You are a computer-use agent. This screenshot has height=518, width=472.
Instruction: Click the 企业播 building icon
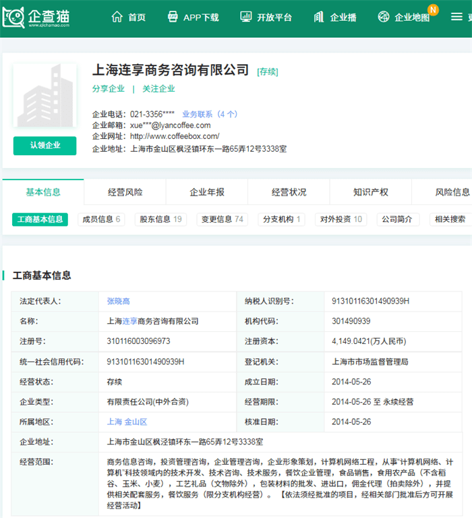[x=319, y=16]
